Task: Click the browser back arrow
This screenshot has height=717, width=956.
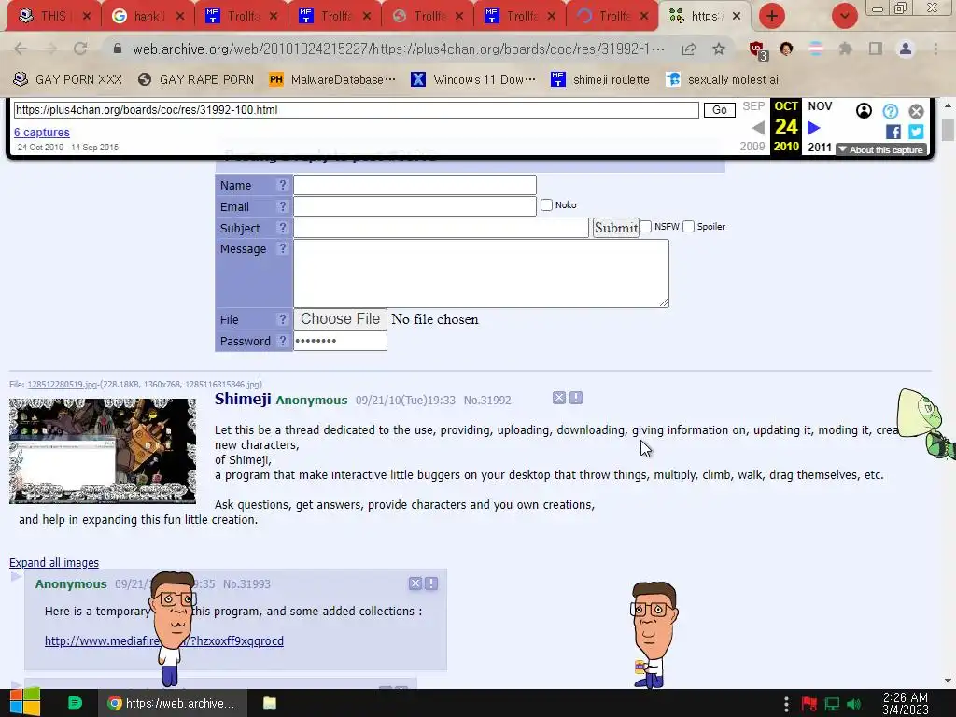Action: [x=21, y=49]
